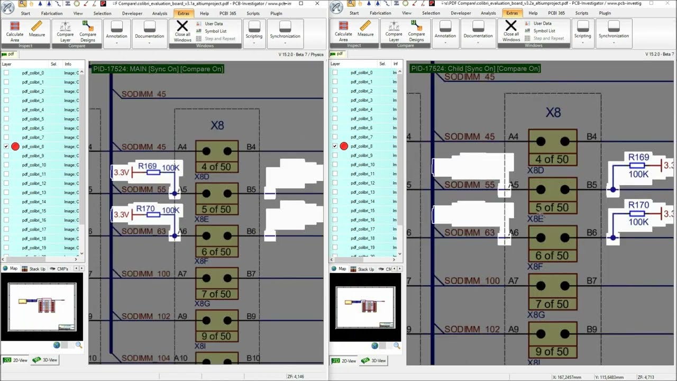Switch to 3D-View in the right window
The height and width of the screenshot is (381, 677).
pos(374,360)
